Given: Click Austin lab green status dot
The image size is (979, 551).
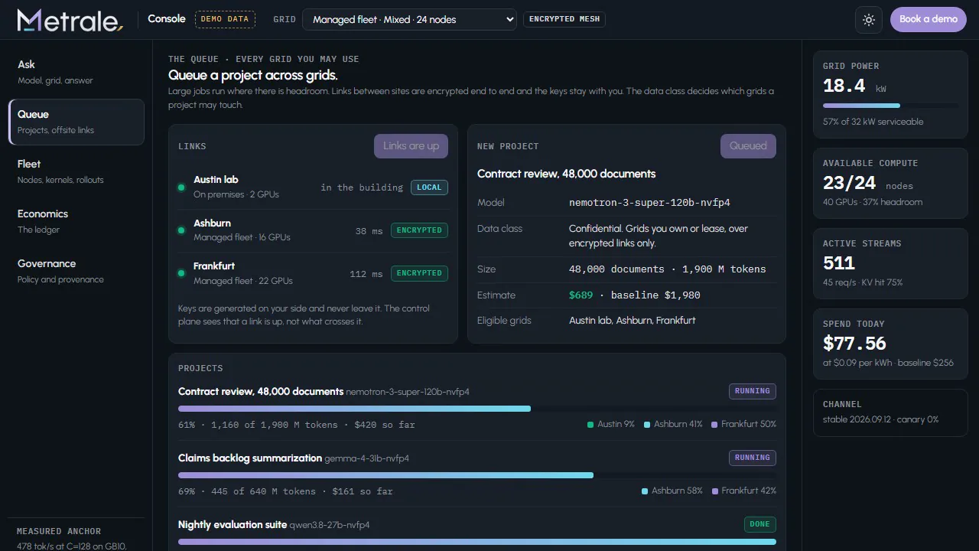Looking at the screenshot, I should pyautogui.click(x=181, y=187).
